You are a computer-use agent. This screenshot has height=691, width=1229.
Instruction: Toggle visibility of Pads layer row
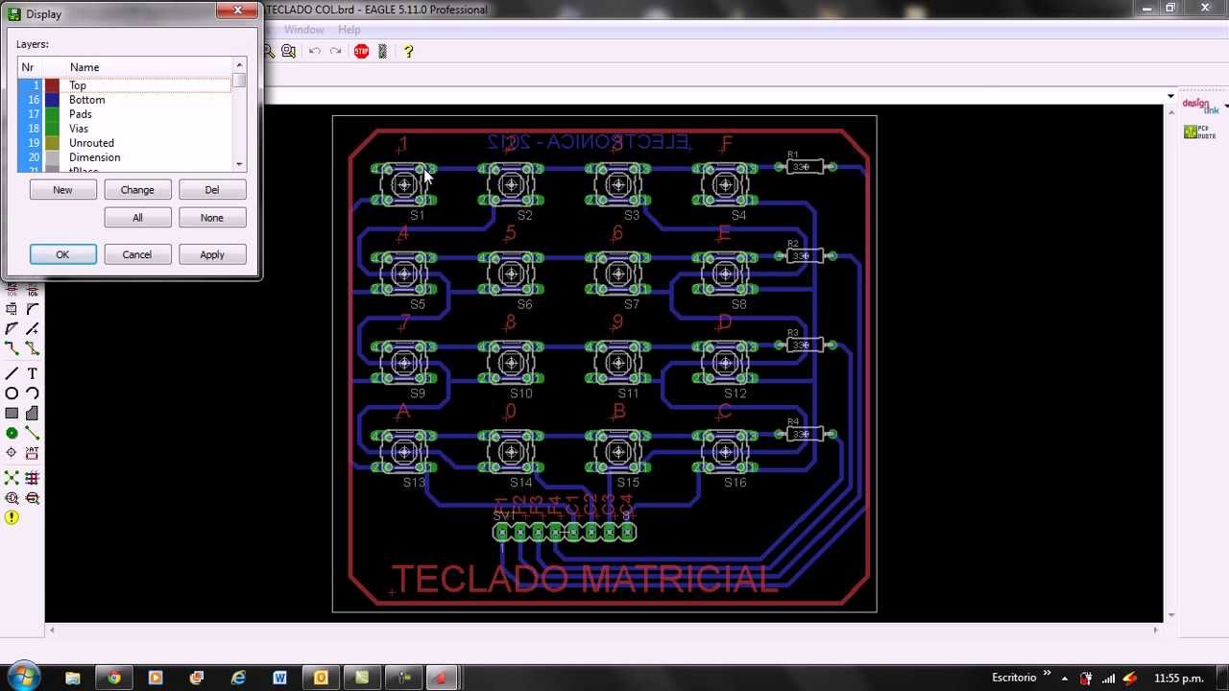click(x=125, y=114)
